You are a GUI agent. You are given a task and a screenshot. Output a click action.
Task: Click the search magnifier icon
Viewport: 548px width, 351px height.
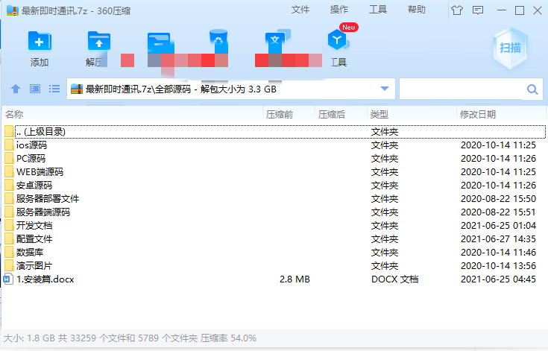pyautogui.click(x=532, y=89)
